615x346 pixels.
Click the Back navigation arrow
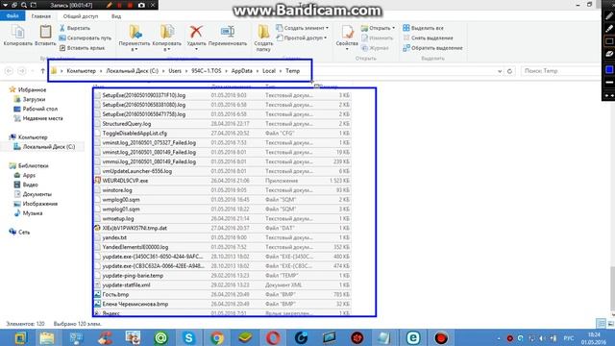(x=9, y=71)
